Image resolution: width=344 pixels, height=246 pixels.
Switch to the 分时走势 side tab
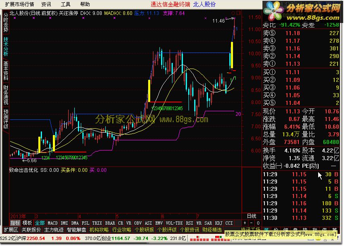point(6,22)
